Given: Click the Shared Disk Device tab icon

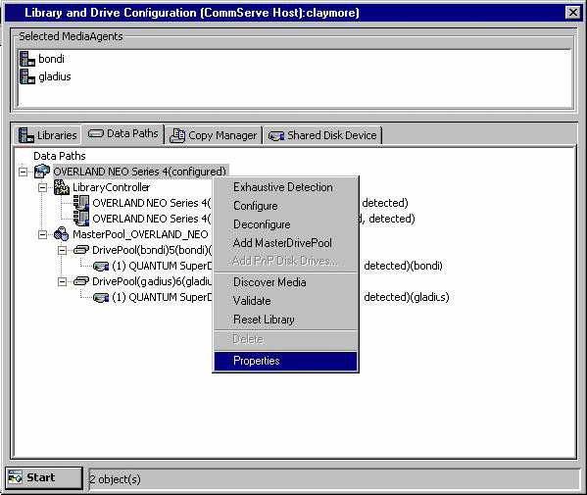Looking at the screenshot, I should tap(276, 136).
